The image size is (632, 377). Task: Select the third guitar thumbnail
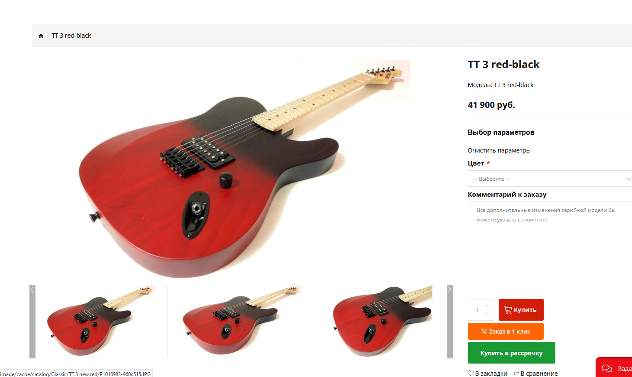[x=380, y=322]
